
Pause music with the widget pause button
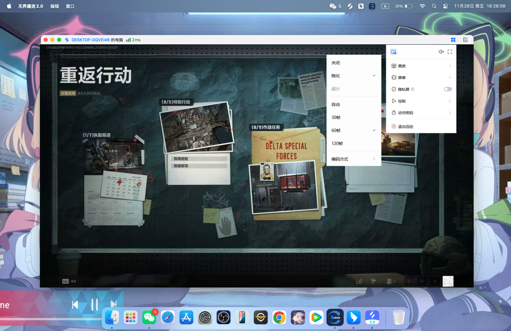point(94,305)
